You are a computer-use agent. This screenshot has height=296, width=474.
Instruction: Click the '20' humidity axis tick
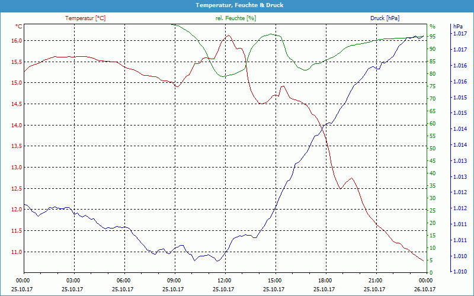coord(433,223)
